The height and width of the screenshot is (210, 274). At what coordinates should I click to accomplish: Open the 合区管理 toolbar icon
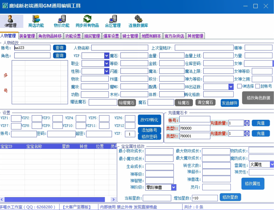click(113, 21)
